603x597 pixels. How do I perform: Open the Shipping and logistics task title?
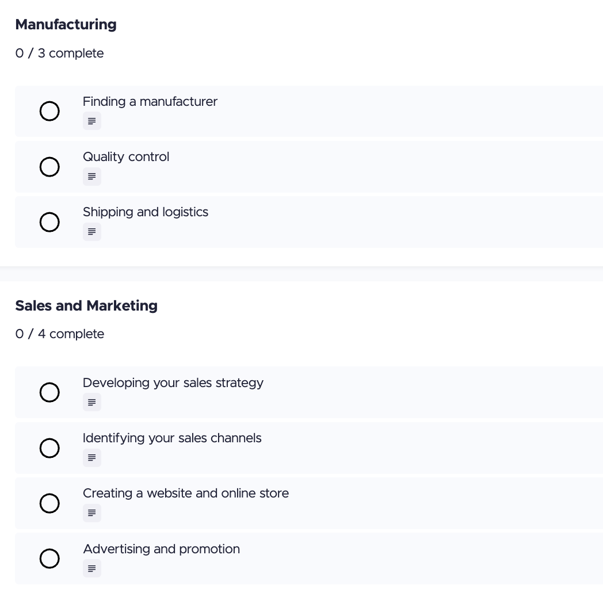point(146,212)
